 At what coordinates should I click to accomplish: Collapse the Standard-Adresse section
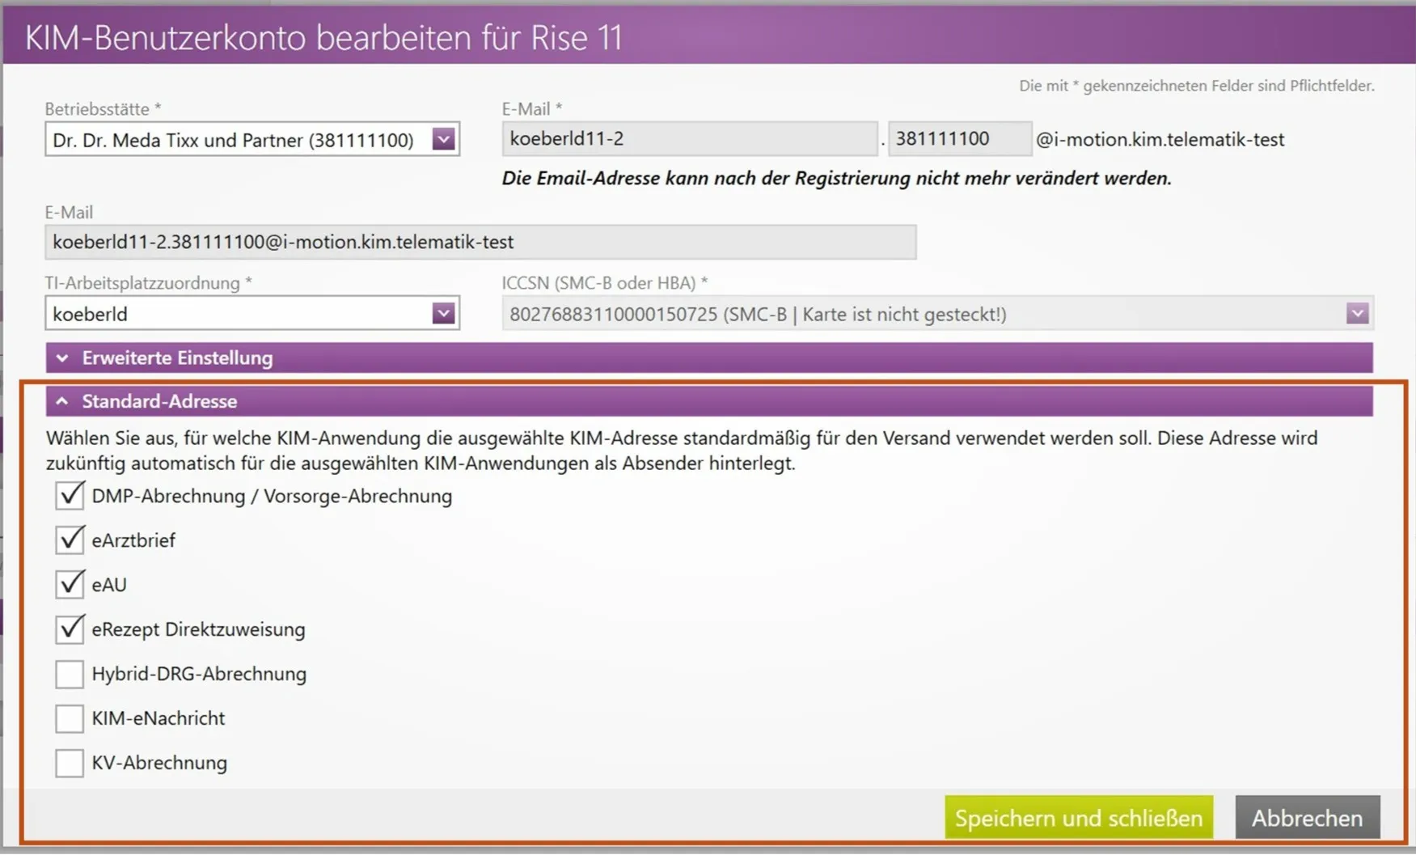[62, 401]
